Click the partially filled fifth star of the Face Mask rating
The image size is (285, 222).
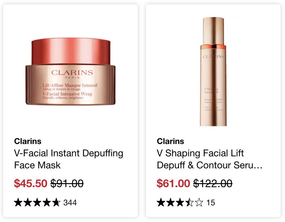56,202
